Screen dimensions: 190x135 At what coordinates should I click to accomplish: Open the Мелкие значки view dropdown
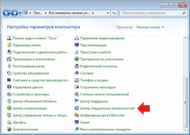coord(150,27)
